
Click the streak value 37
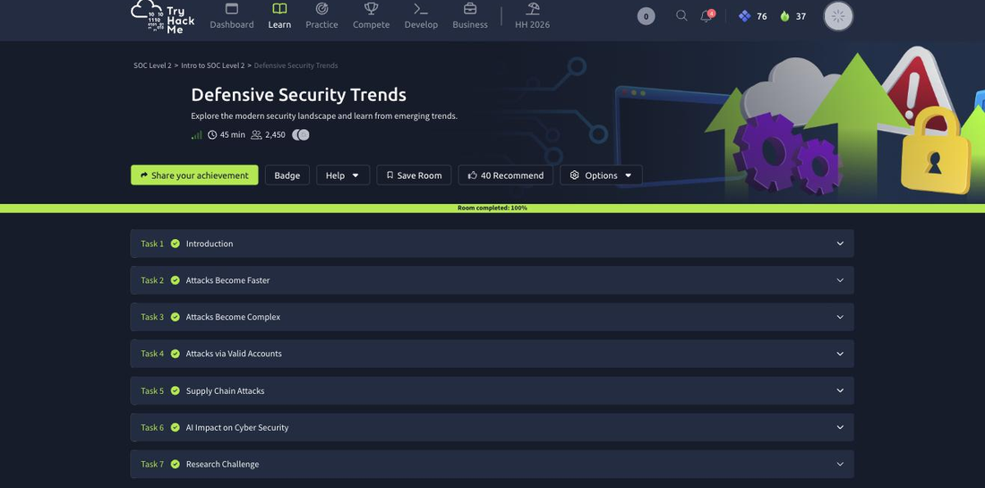[x=801, y=16]
